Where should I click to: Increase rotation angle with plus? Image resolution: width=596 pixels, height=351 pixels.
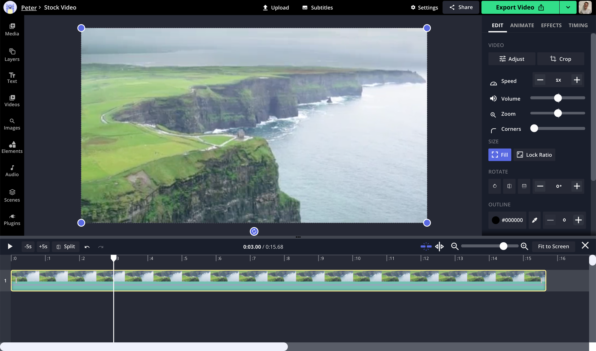[x=577, y=186]
